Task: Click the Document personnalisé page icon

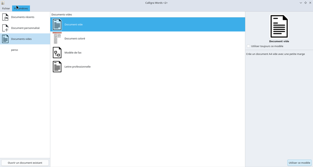Action: pyautogui.click(x=5, y=28)
